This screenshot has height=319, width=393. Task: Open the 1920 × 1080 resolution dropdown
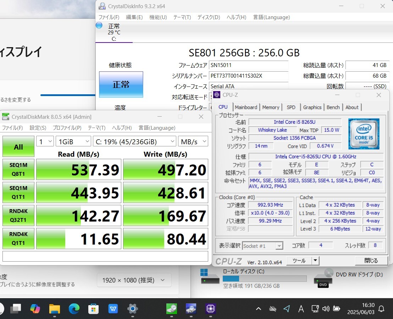click(x=134, y=280)
